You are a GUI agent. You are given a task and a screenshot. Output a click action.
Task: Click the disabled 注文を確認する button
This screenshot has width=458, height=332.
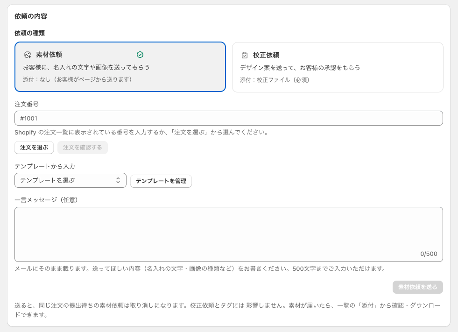pos(83,148)
